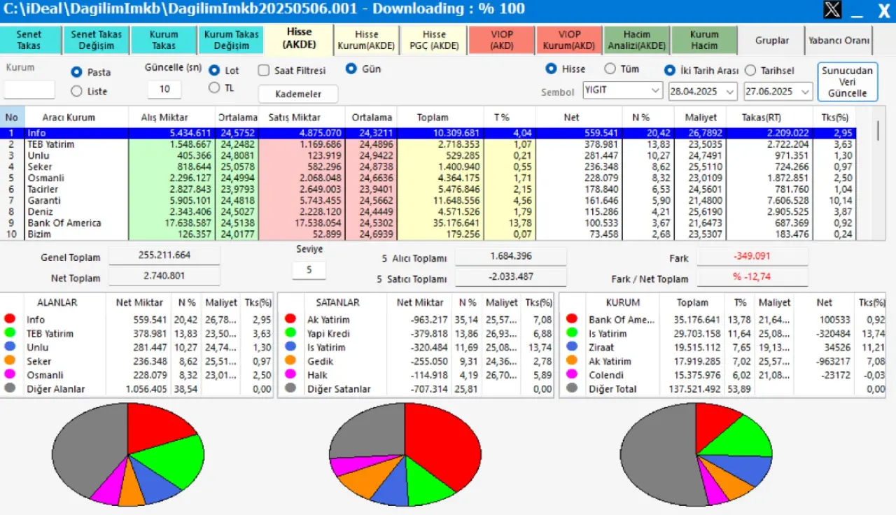The image size is (896, 515).
Task: Choose the TL radio option
Action: [214, 88]
